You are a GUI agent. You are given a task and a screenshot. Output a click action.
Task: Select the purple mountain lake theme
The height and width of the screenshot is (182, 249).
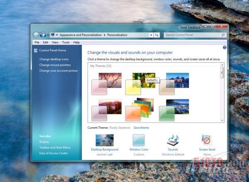point(107,110)
